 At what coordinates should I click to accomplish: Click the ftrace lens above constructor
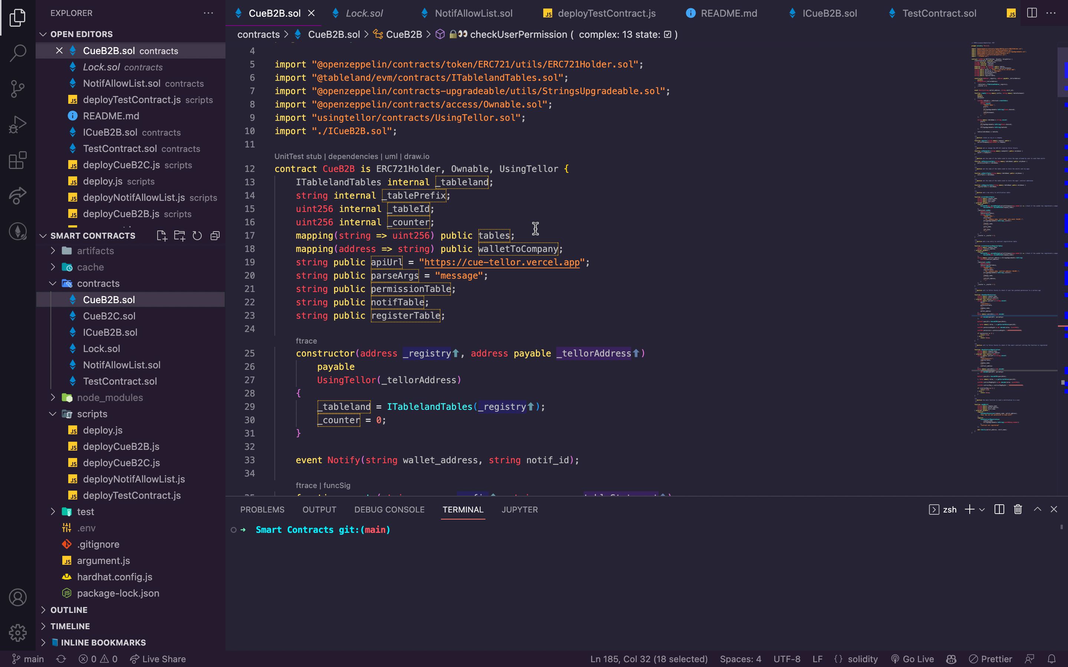[x=306, y=341]
